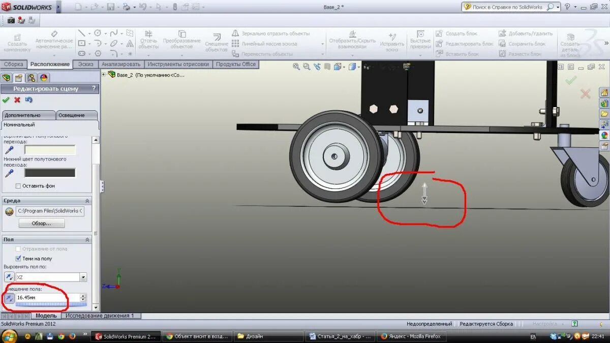Click the Поиск в Справке по SolidWorks search box
610x343 pixels.
tap(508, 7)
